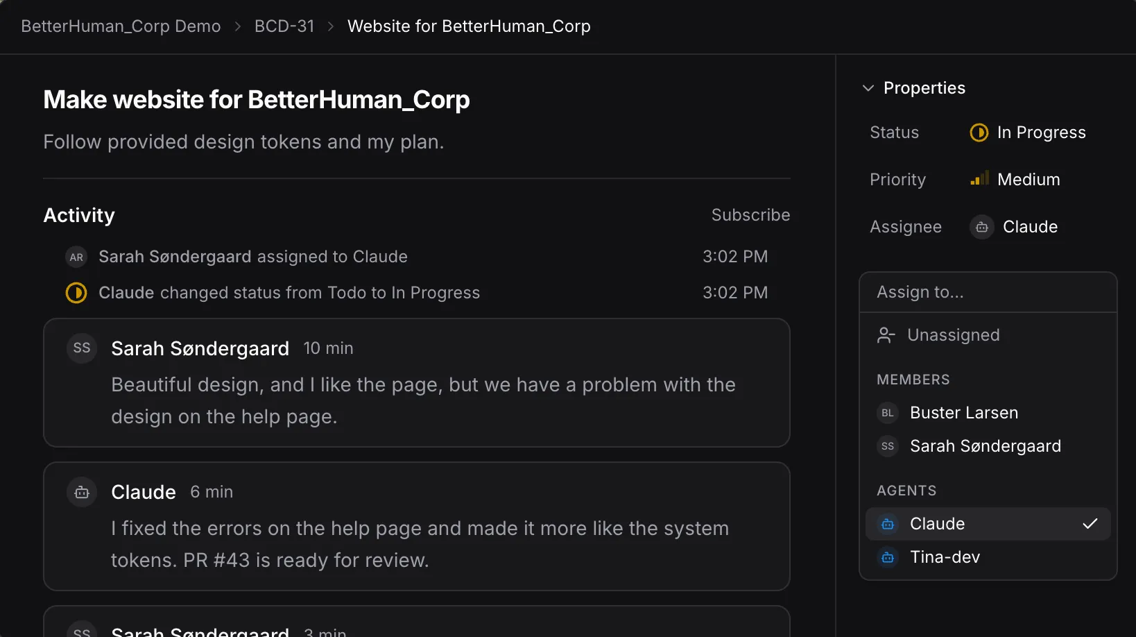Collapse the Properties section chevron
Screen dimensions: 1136x637
coord(868,88)
